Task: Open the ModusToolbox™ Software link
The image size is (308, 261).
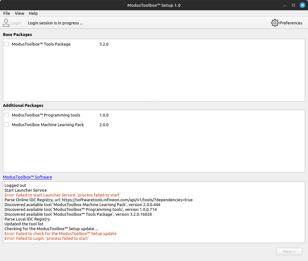Action: click(x=27, y=177)
